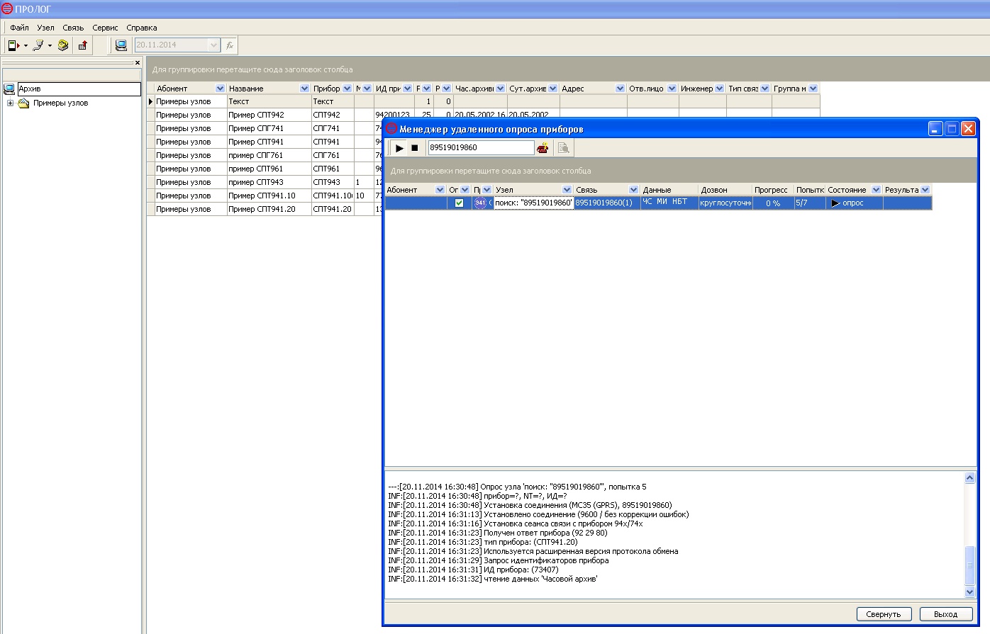Click the 0 % progress cell

773,203
